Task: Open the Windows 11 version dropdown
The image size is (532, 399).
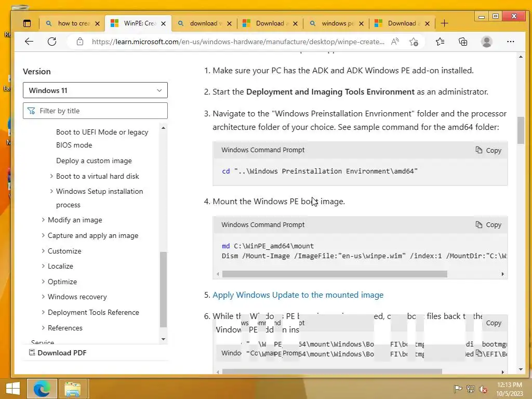Action: (95, 90)
